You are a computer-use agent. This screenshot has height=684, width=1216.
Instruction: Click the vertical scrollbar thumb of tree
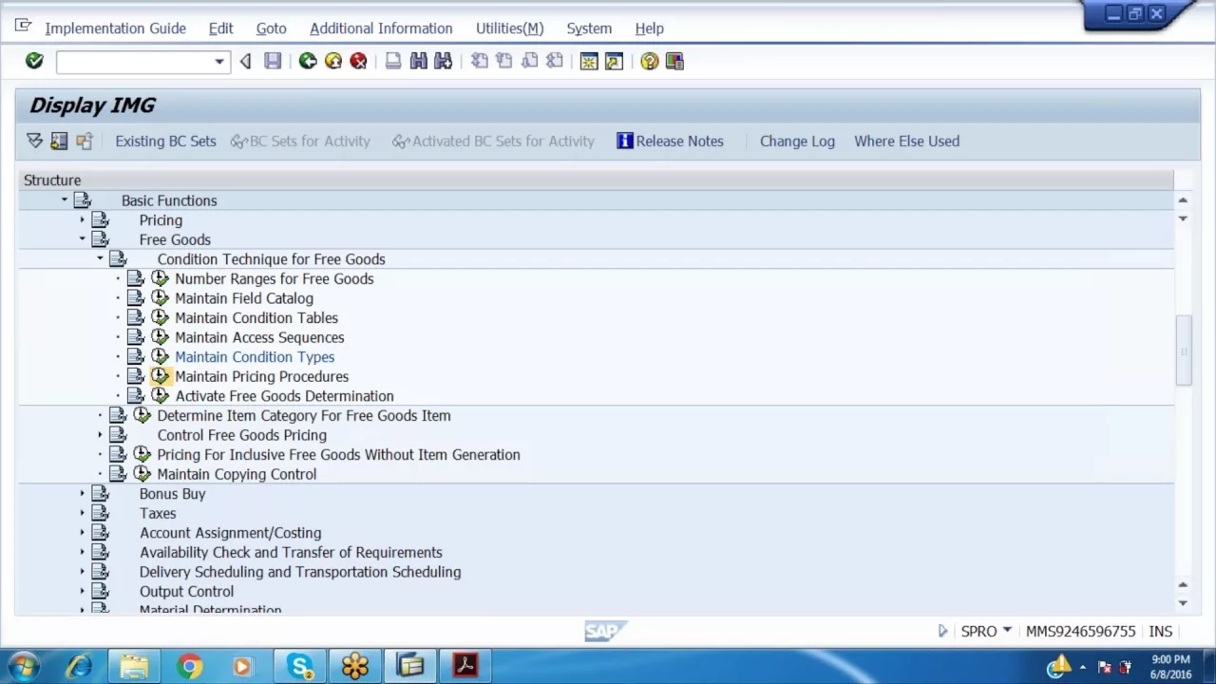pyautogui.click(x=1183, y=351)
